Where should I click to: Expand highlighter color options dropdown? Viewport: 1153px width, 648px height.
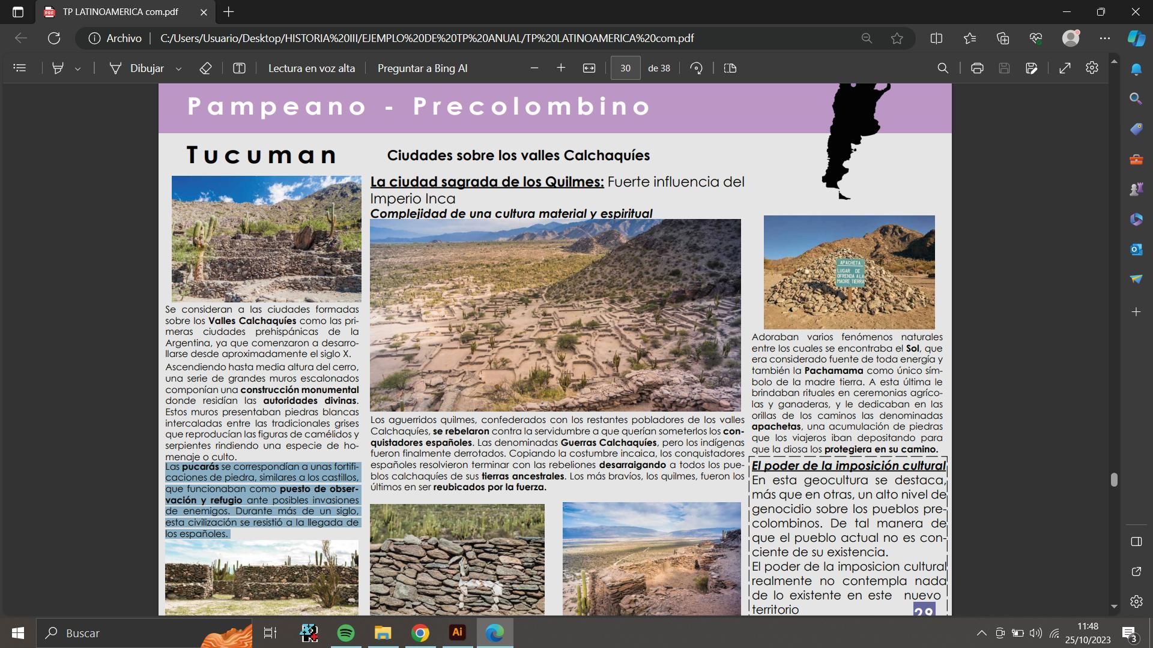coord(78,69)
